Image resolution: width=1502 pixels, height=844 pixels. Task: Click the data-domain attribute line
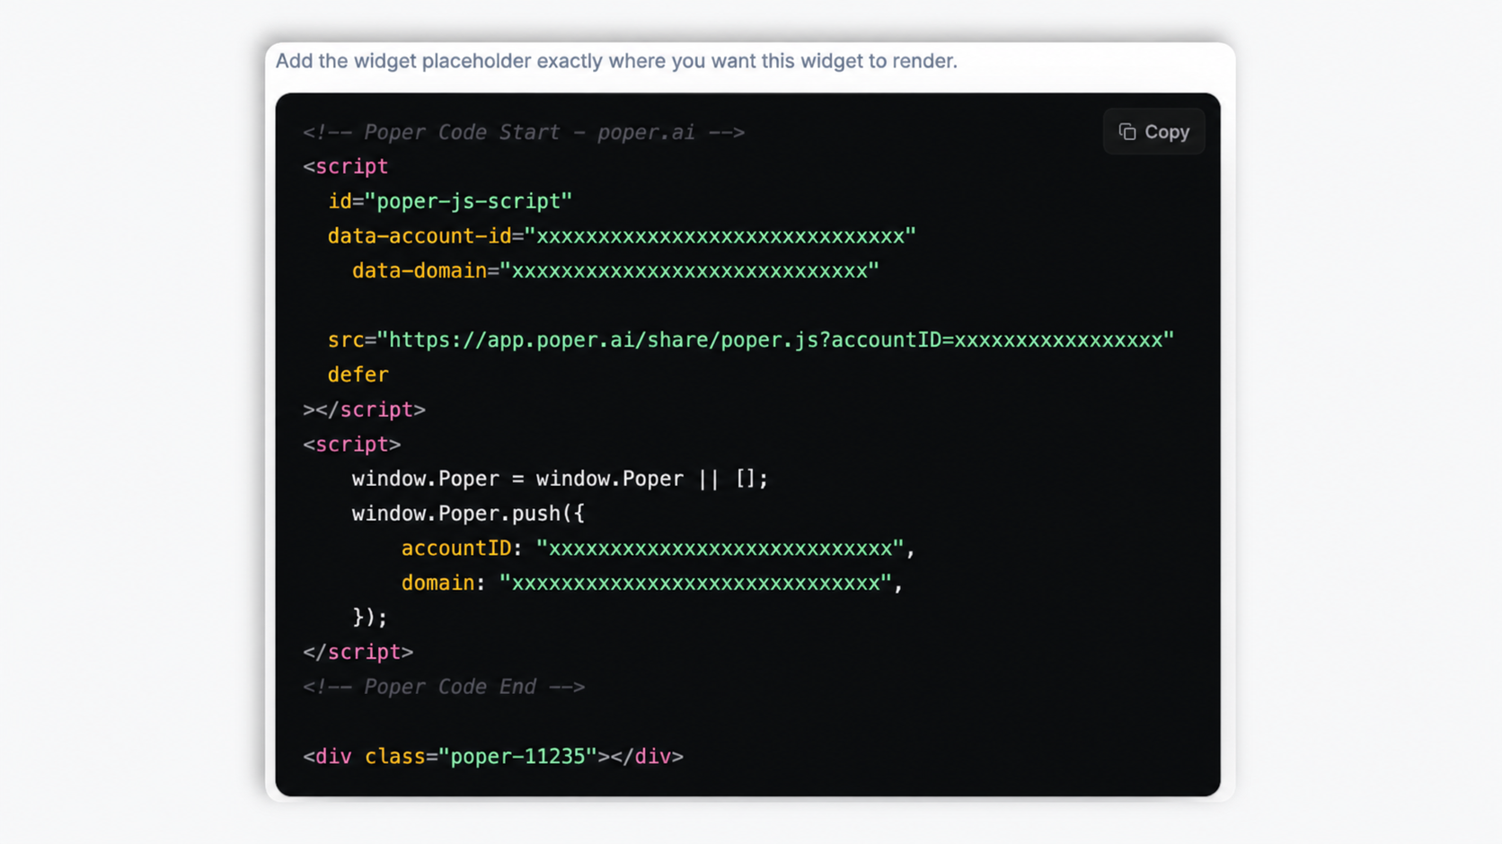coord(615,271)
